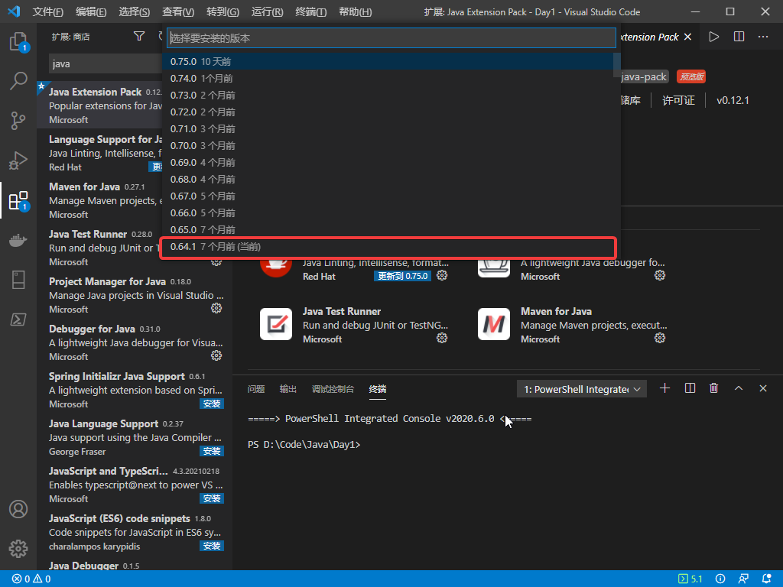783x587 pixels.
Task: Open gear for Maven for Java card
Action: point(660,338)
